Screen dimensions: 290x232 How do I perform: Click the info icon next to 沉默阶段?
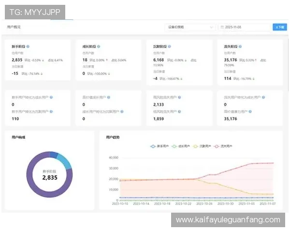tap(172, 46)
